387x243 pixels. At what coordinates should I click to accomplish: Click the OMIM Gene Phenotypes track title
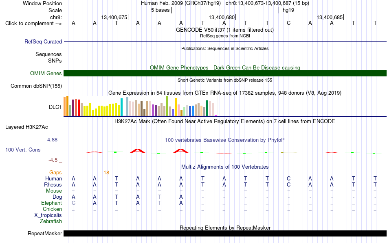coord(225,67)
